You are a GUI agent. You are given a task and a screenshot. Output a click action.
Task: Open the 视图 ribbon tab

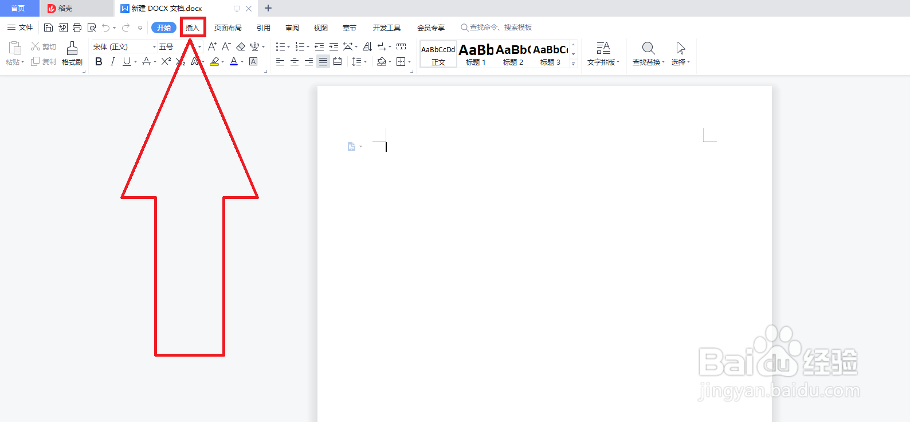click(321, 28)
